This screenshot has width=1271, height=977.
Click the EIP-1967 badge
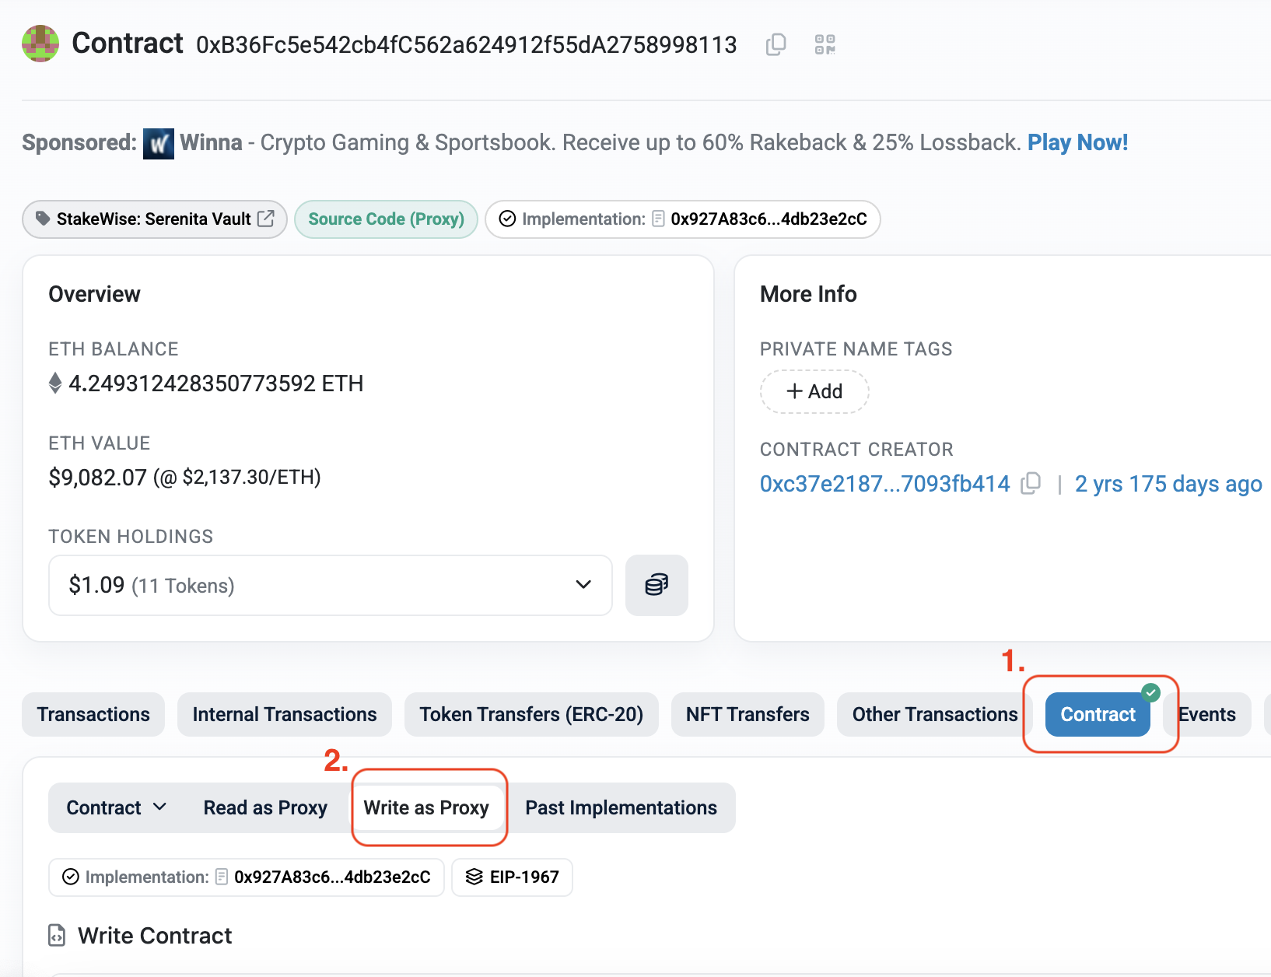point(512,877)
